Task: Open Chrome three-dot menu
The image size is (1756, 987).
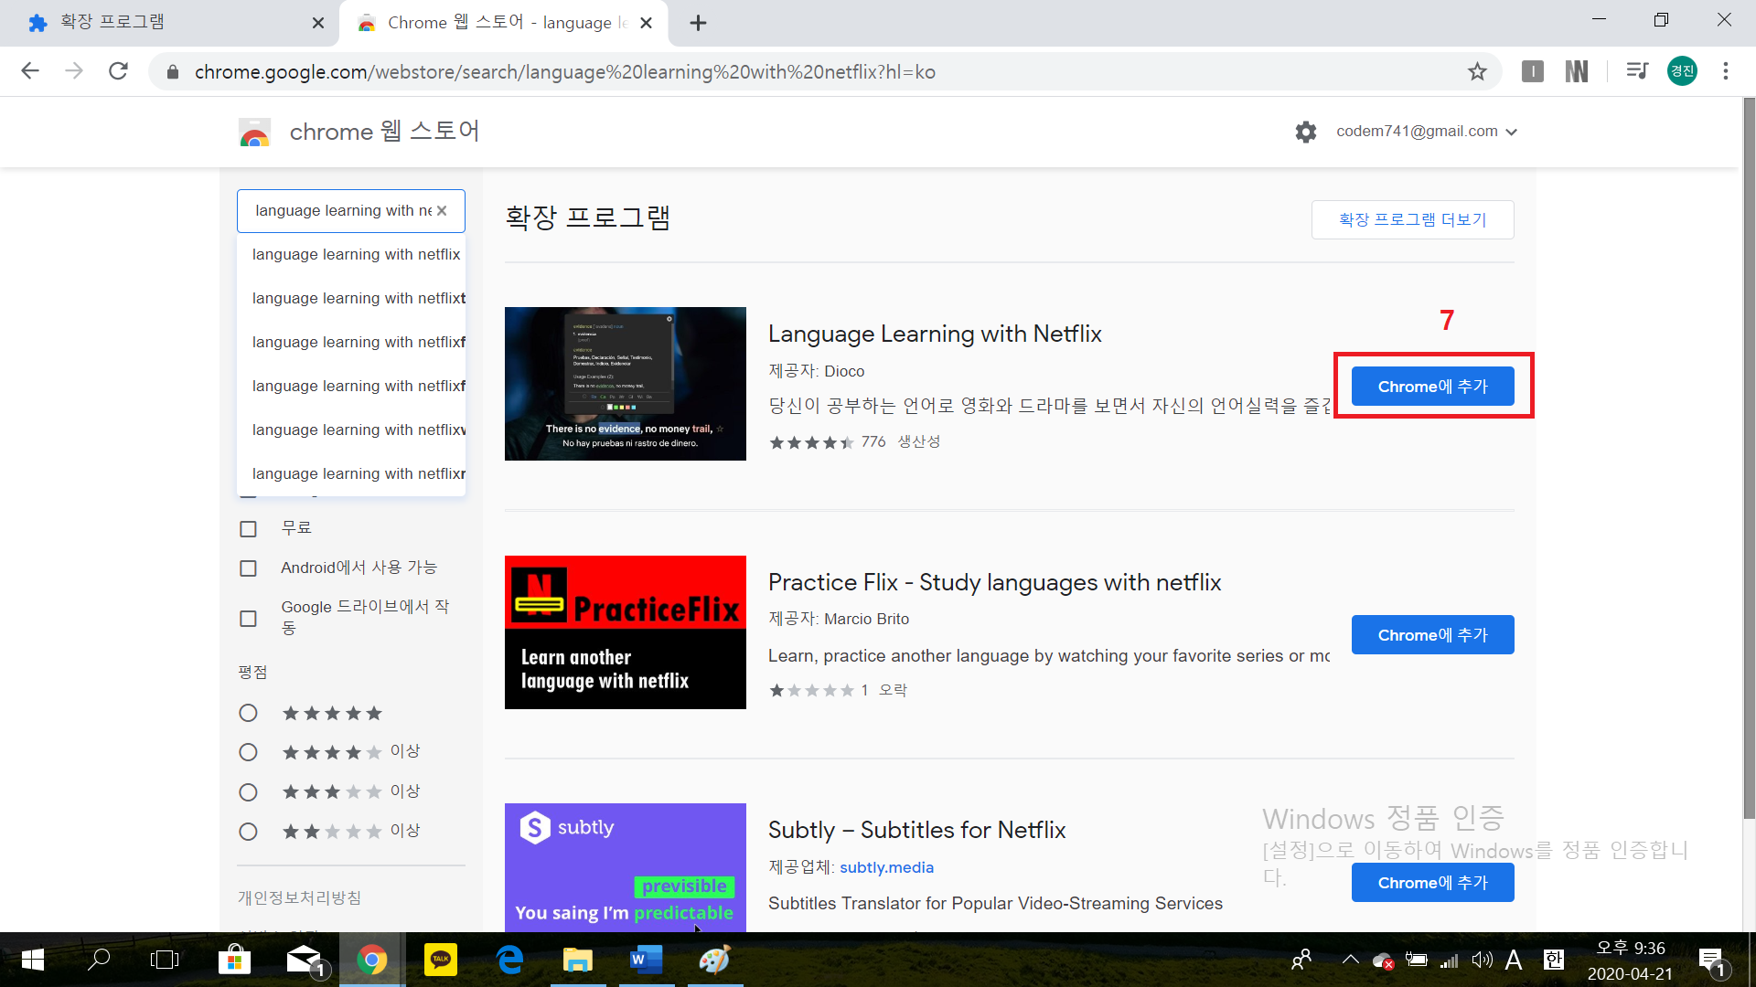Action: 1725,71
